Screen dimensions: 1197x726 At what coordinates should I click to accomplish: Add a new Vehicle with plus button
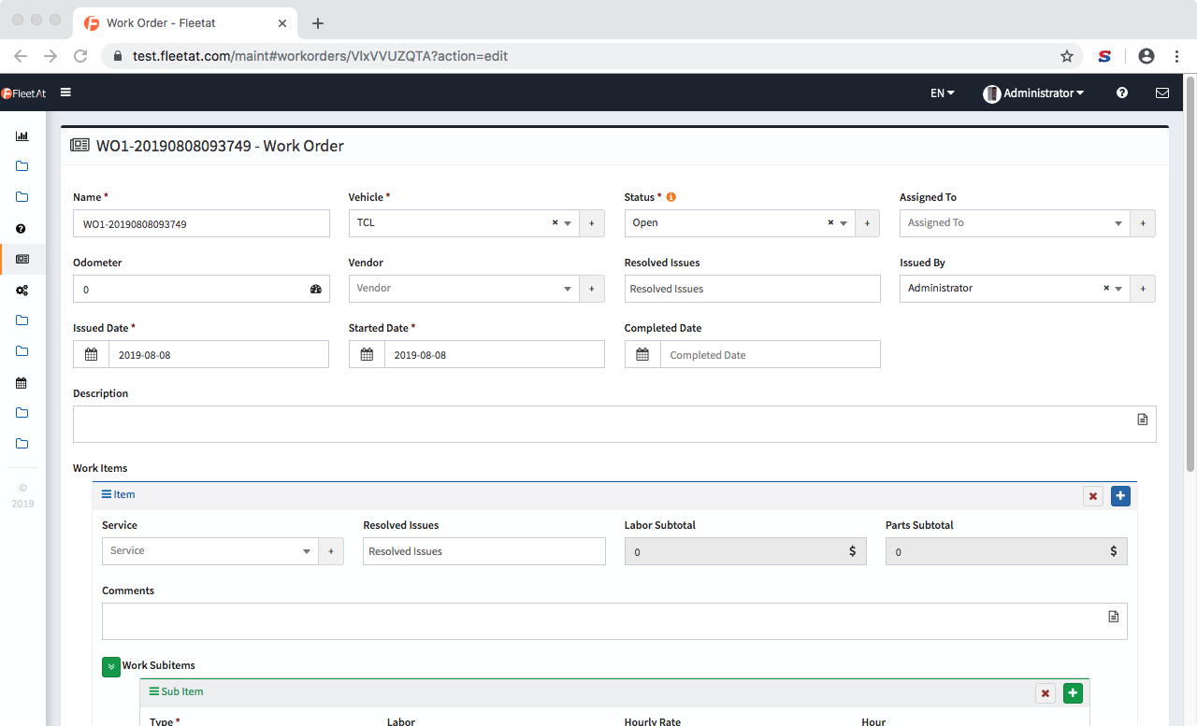coord(592,223)
